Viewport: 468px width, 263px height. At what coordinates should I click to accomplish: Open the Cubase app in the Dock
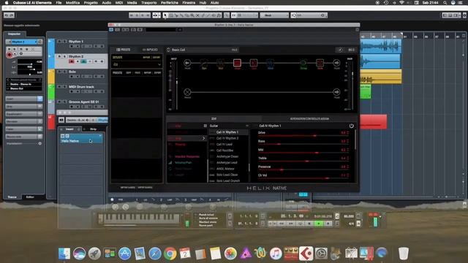[x=306, y=254]
